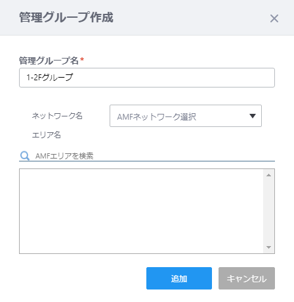Click the black triangle arrow of the network dropdown

pyautogui.click(x=253, y=116)
